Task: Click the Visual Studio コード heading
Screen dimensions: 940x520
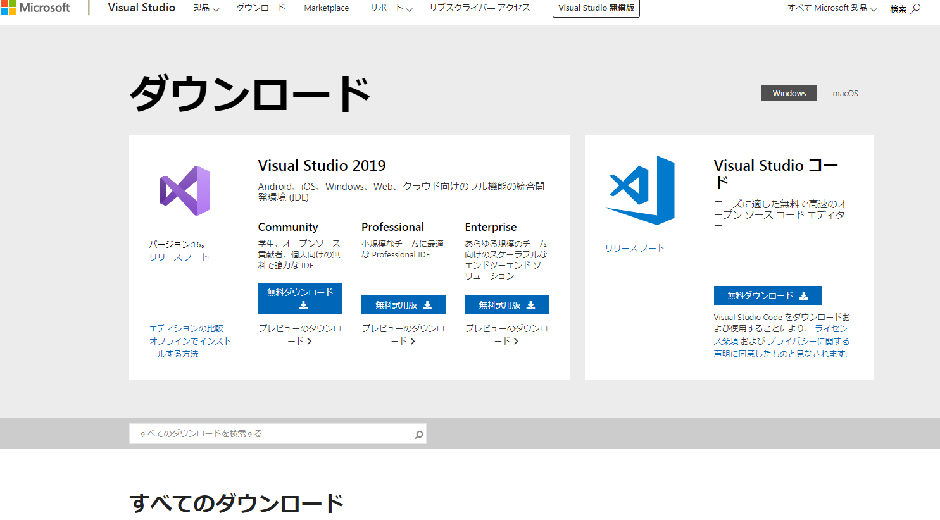Action: click(776, 174)
